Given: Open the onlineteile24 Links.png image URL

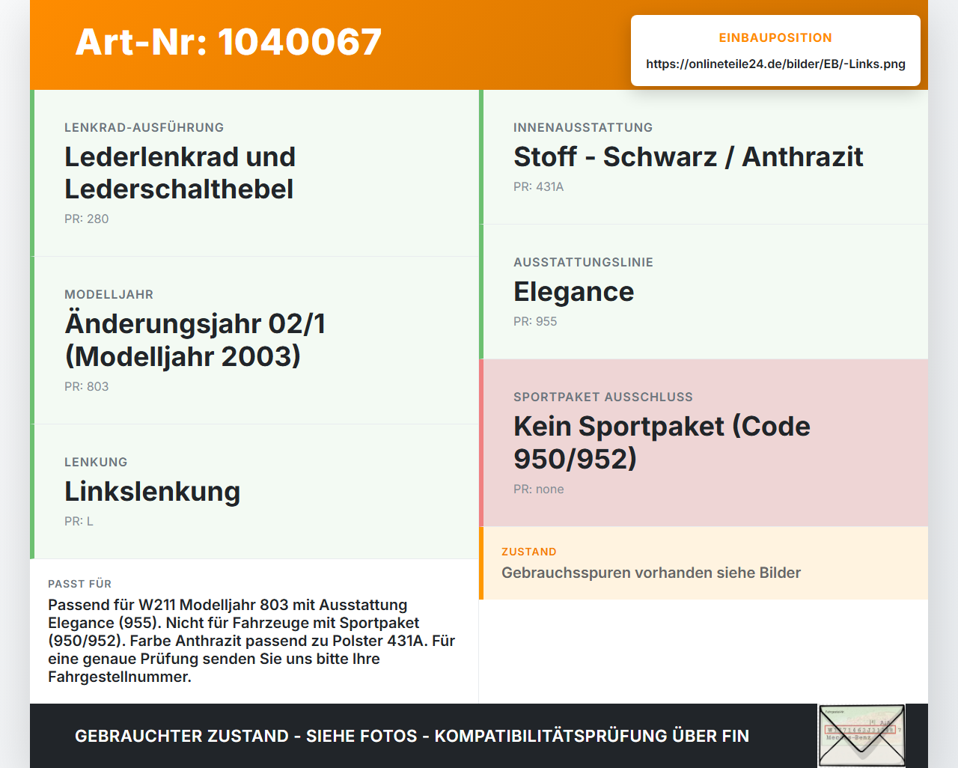Looking at the screenshot, I should [x=775, y=64].
